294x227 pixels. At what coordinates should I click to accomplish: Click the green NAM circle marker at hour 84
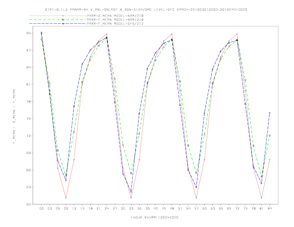(x=269, y=135)
